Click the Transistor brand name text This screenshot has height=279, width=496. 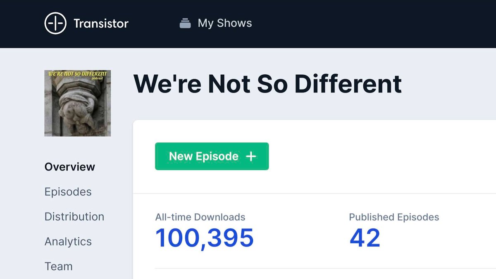coord(101,24)
